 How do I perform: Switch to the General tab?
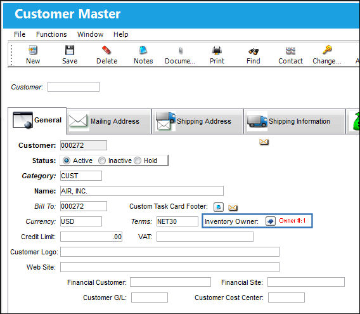[37, 121]
